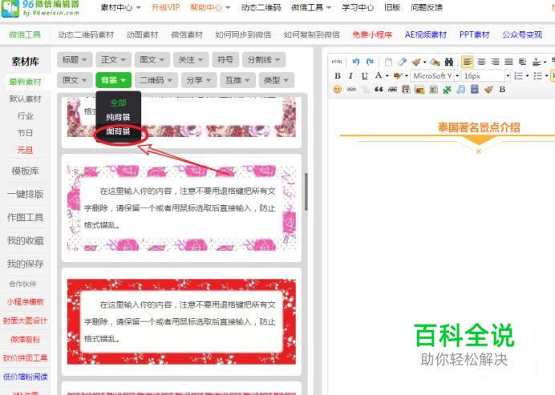Toggle underline formatting
The image size is (555, 395).
pos(365,75)
